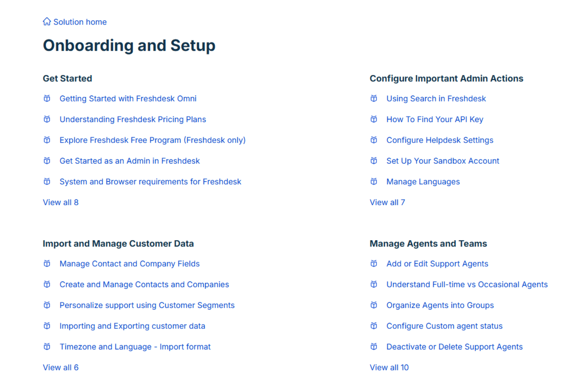The image size is (586, 391).
Task: Expand View all 10 under Manage Agents and Teams
Action: point(389,367)
